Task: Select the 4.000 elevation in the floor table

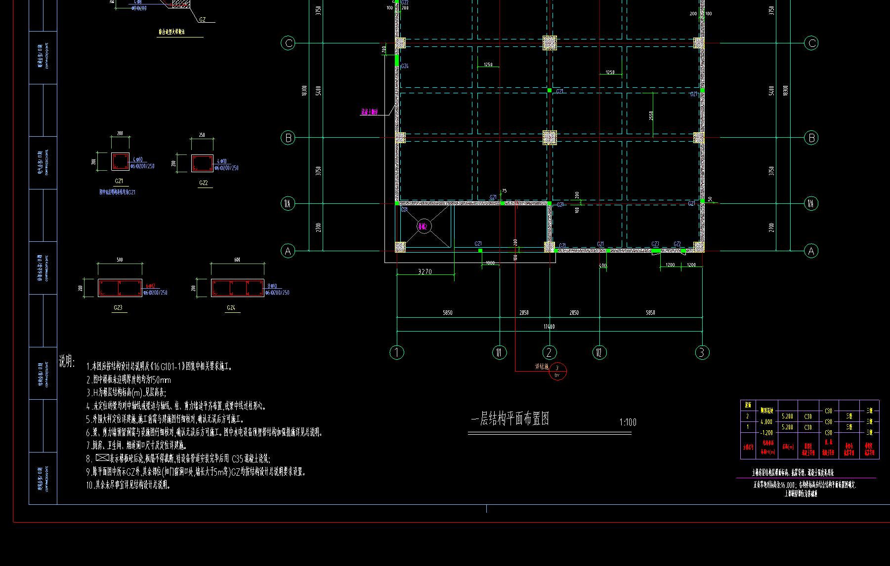Action: (x=766, y=422)
